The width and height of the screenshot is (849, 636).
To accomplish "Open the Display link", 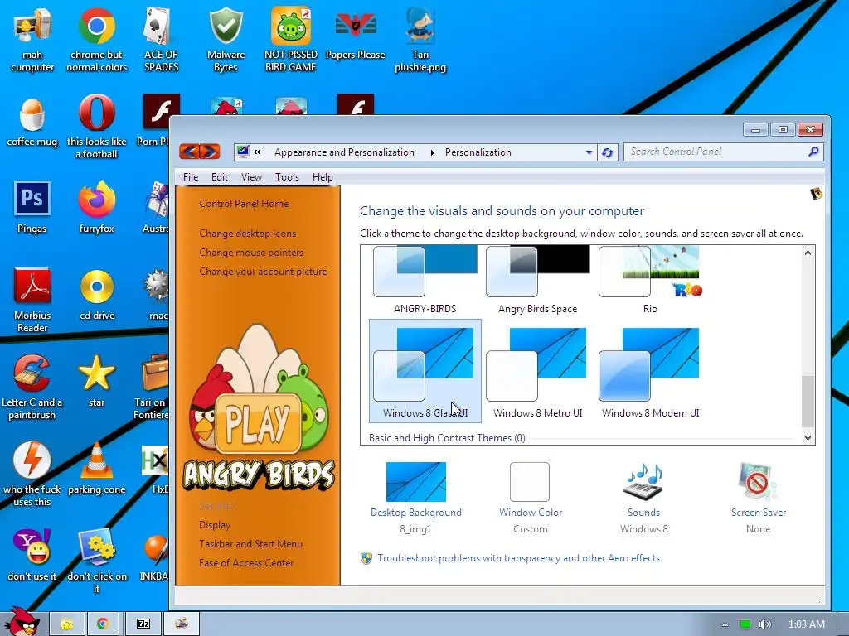I will [215, 525].
